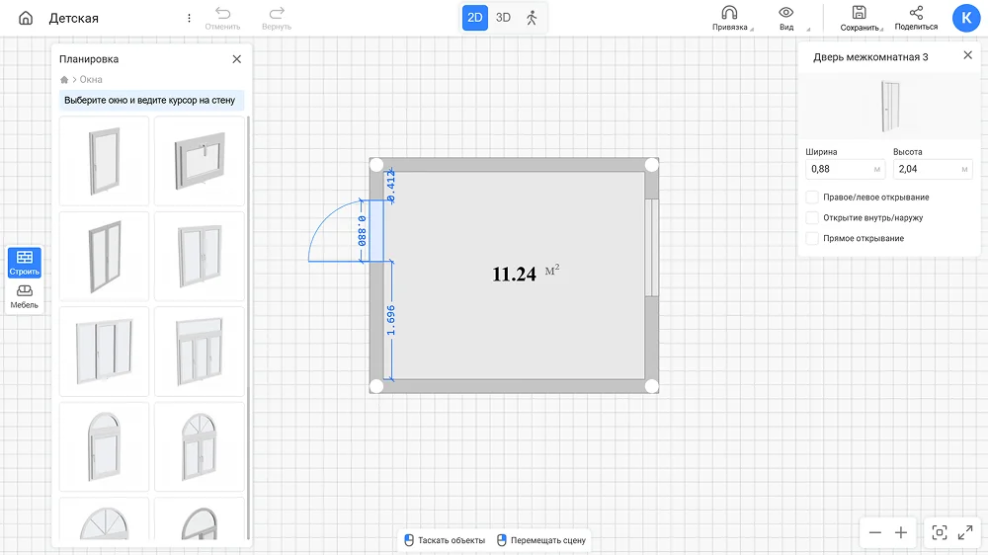The image size is (988, 555).
Task: Pick the bottom-right arched window thumbnail
Action: coord(200,519)
